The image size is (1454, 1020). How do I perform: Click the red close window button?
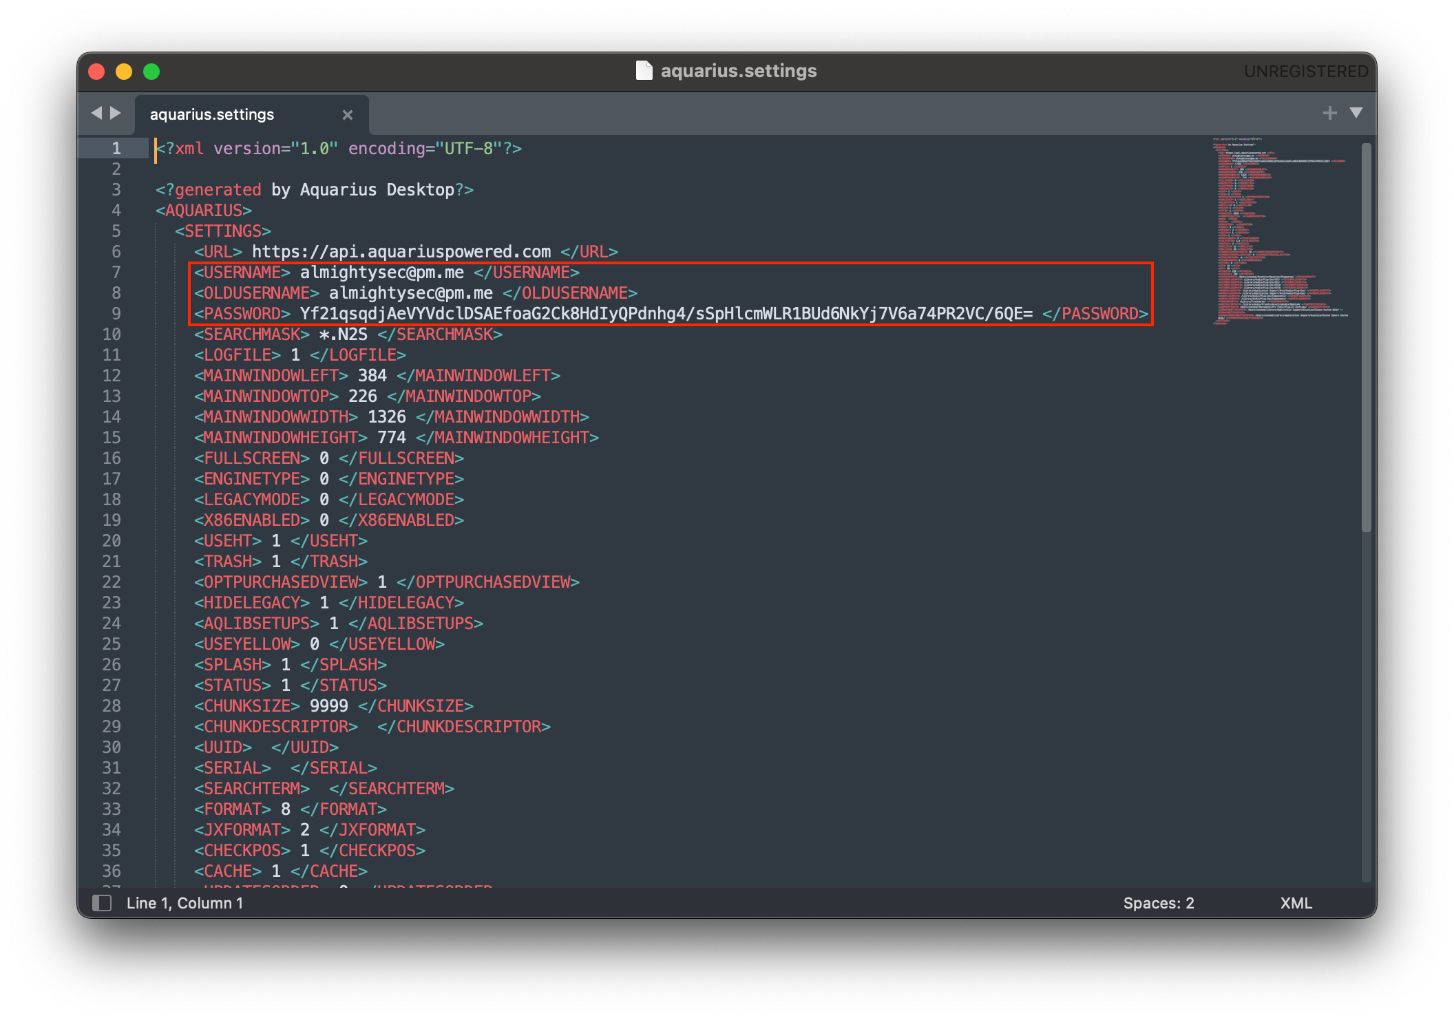pyautogui.click(x=96, y=72)
